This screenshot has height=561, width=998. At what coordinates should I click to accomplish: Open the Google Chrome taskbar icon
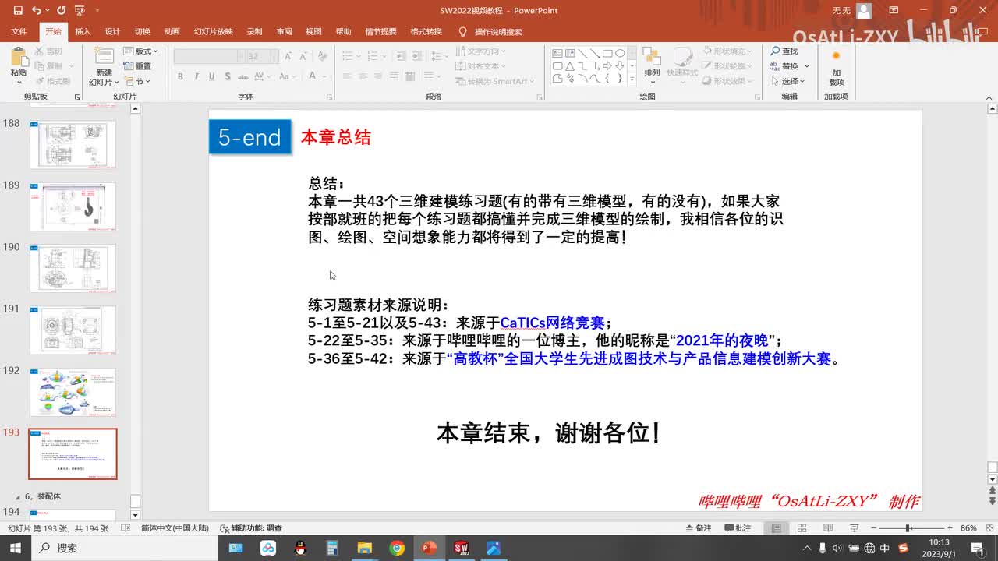click(x=397, y=548)
